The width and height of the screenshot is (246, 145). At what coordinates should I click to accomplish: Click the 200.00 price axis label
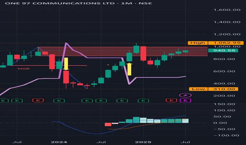tap(224, 96)
